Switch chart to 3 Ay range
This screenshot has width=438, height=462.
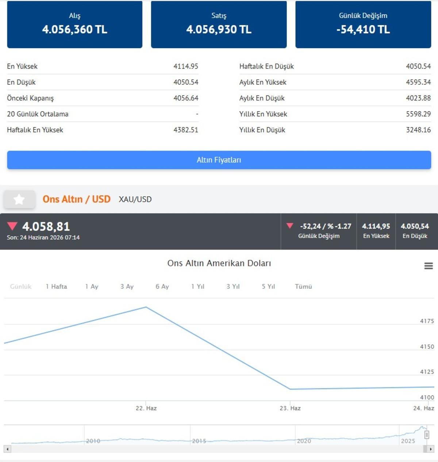(127, 287)
